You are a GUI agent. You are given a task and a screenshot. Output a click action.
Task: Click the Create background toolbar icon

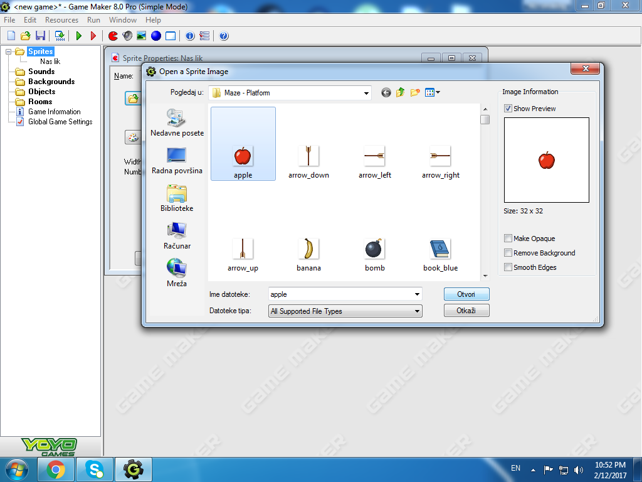point(142,36)
